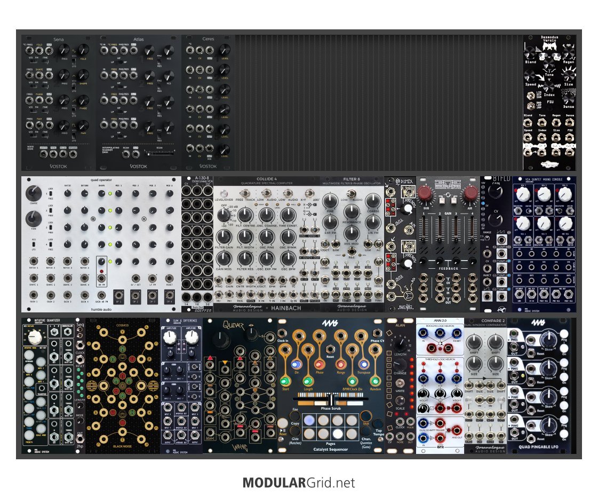Image resolution: width=598 pixels, height=494 pixels.
Task: Flip the Filter 8 Low/Audio switch
Action: 351,194
